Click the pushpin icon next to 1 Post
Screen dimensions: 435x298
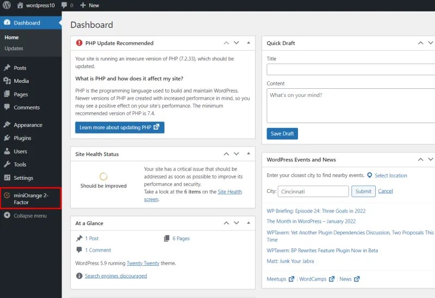(x=79, y=238)
